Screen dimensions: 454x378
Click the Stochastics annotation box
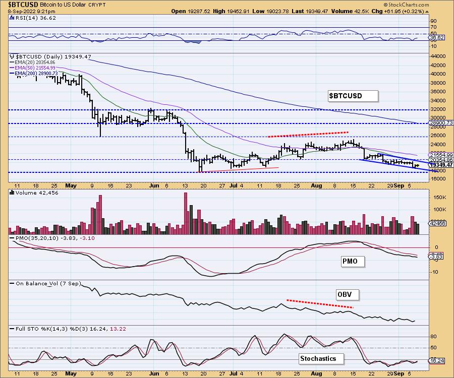(x=321, y=359)
